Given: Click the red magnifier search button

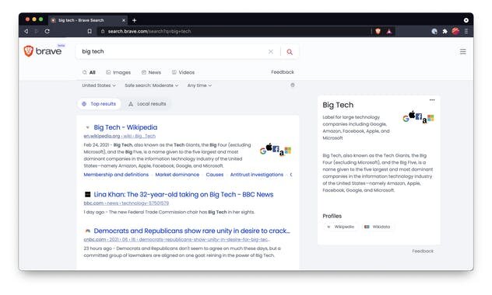Looking at the screenshot, I should (x=290, y=52).
